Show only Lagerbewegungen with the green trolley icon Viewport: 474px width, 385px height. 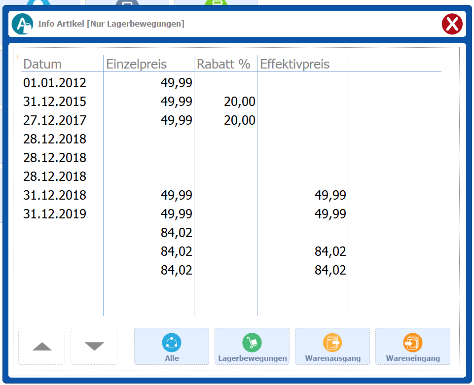pos(252,347)
